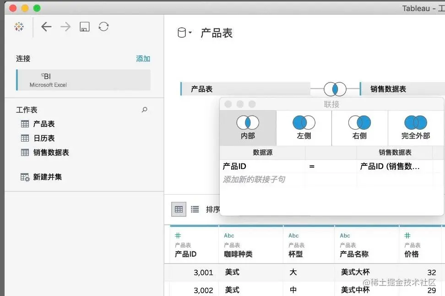Switch to data grid preview view
Screen dimensions: 445x296
(x=179, y=209)
